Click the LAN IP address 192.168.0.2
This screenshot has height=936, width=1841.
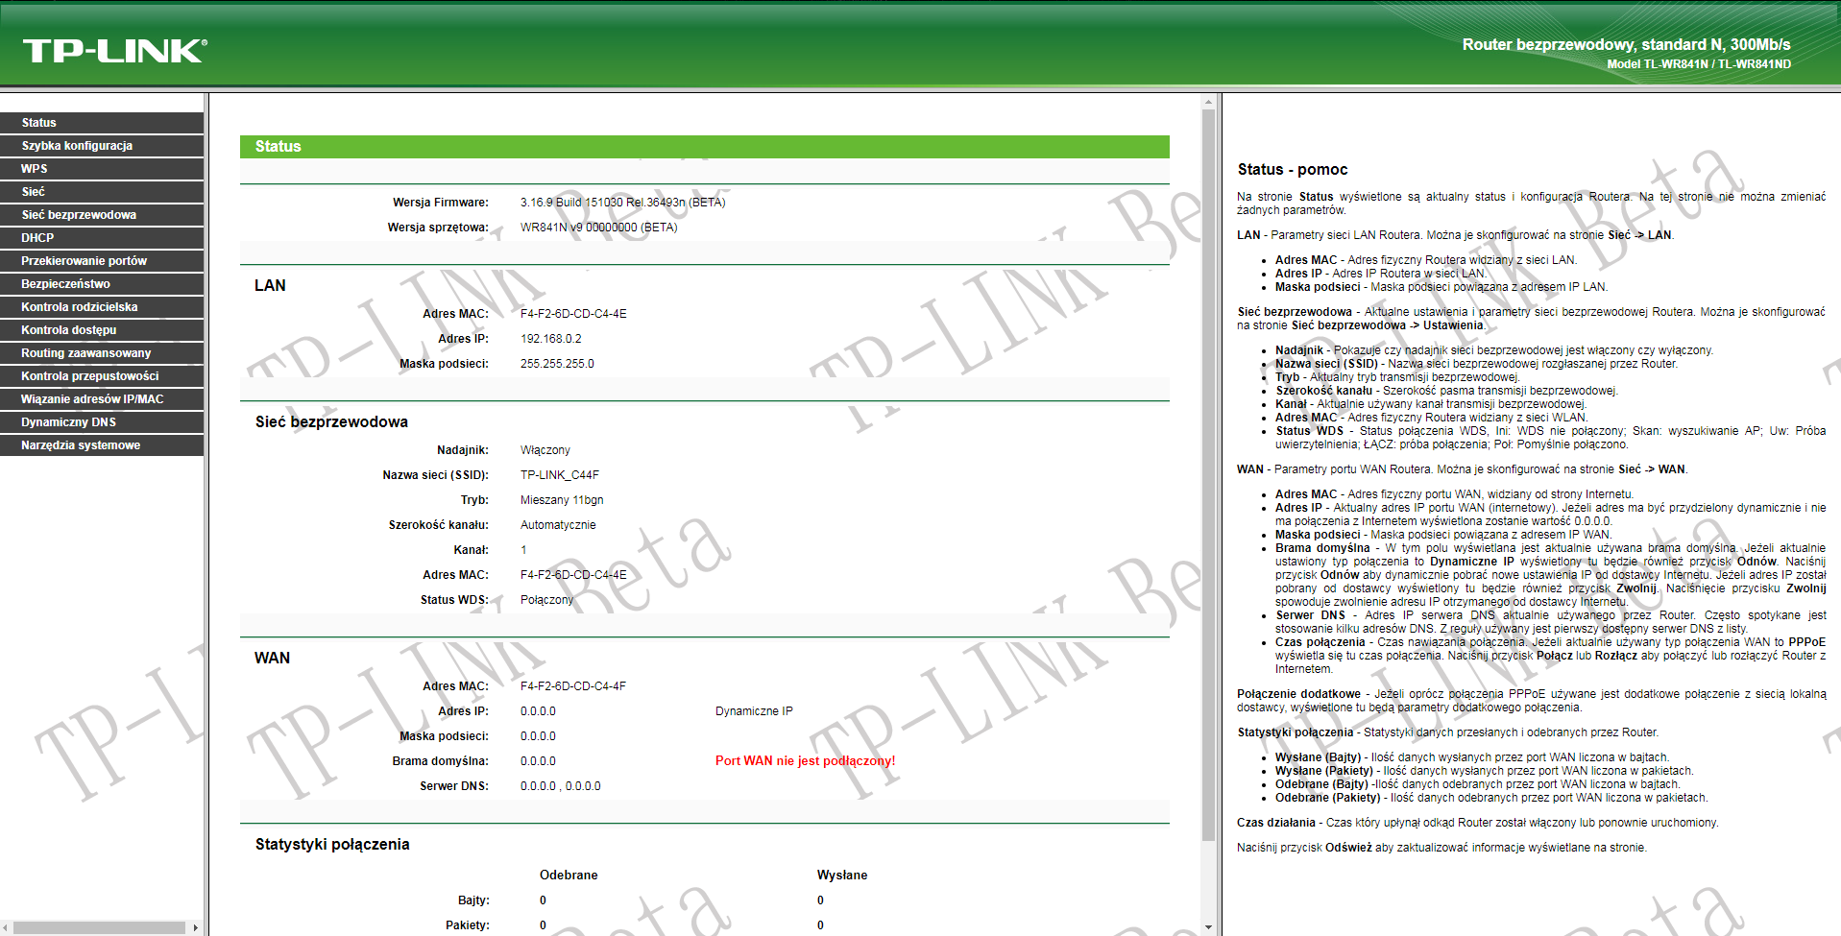point(550,339)
